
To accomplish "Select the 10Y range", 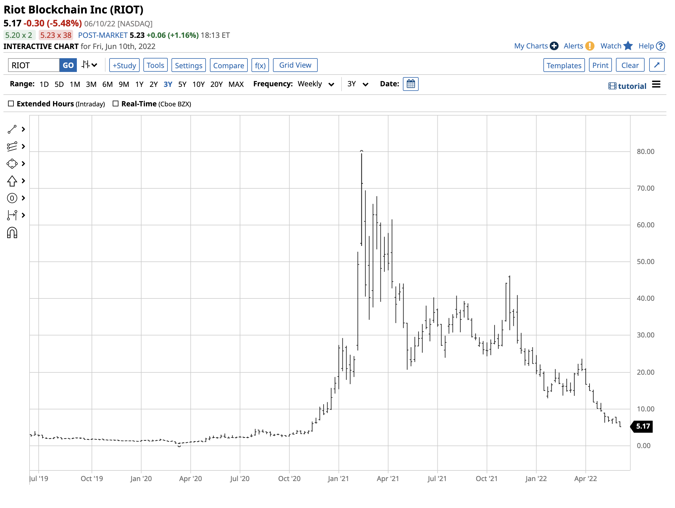I will coord(199,84).
